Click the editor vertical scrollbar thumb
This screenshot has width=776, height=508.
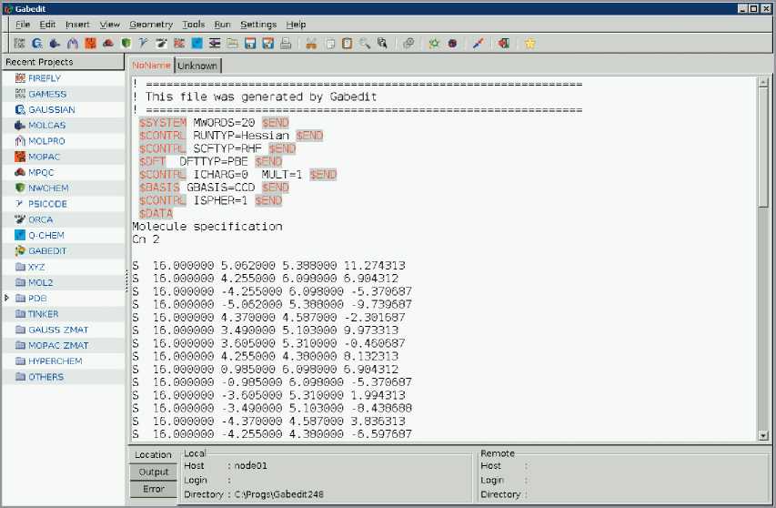(762, 147)
